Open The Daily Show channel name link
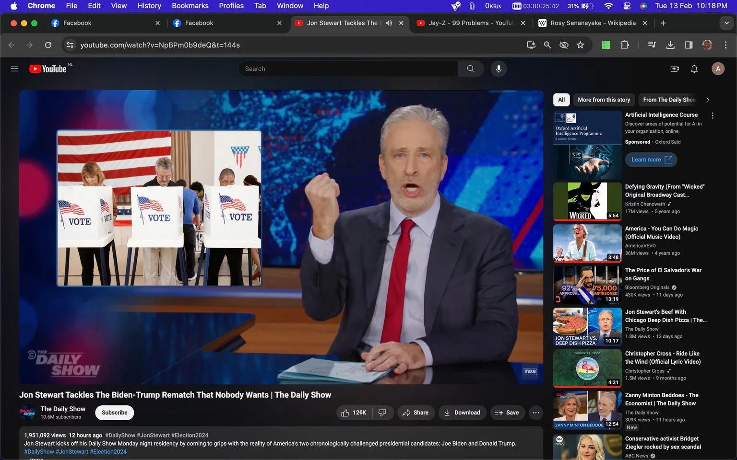The image size is (737, 460). [63, 409]
